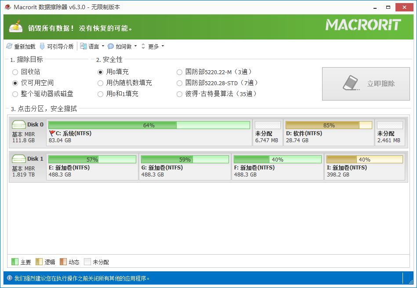Click the Disk 1 drive icon
The height and width of the screenshot is (288, 417).
click(x=18, y=158)
